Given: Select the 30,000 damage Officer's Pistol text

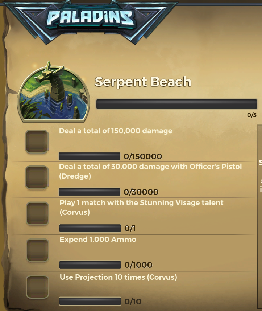Looking at the screenshot, I should pyautogui.click(x=150, y=171).
